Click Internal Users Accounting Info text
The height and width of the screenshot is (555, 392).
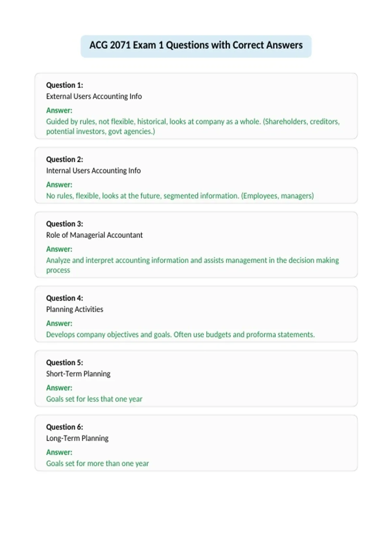(93, 171)
